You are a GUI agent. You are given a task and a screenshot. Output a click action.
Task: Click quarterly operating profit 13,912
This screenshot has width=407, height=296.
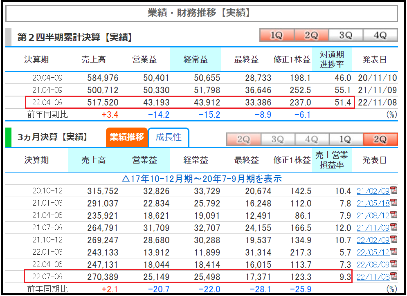(156, 252)
